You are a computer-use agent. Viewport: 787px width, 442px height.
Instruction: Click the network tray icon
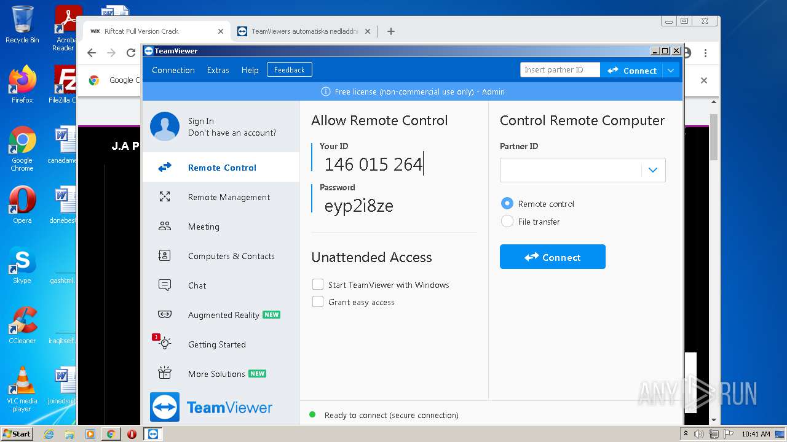[x=713, y=434]
